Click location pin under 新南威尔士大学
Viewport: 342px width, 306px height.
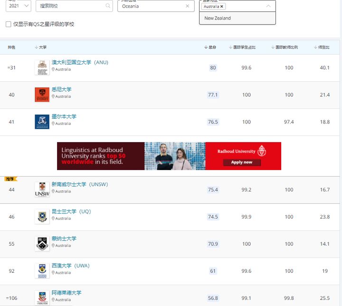pos(53,191)
